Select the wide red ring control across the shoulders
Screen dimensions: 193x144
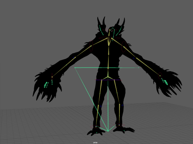click(x=109, y=38)
